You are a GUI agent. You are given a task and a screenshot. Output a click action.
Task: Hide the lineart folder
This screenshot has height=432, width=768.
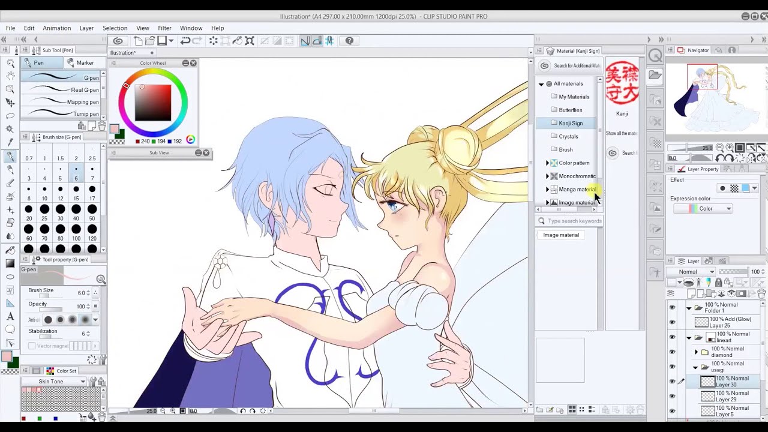[672, 337]
